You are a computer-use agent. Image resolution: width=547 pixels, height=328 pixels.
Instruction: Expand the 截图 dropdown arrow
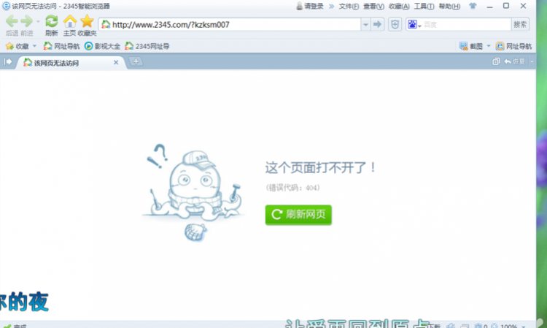489,46
